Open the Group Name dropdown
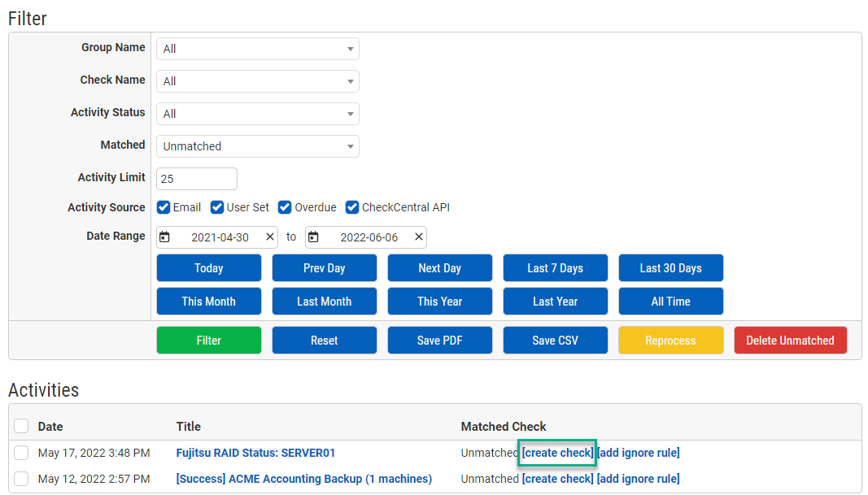This screenshot has height=495, width=868. click(x=257, y=49)
